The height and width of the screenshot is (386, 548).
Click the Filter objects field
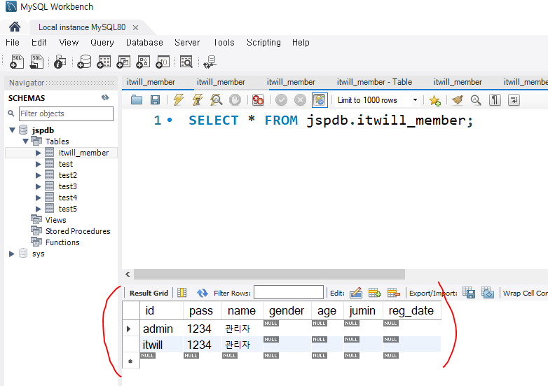[x=66, y=113]
